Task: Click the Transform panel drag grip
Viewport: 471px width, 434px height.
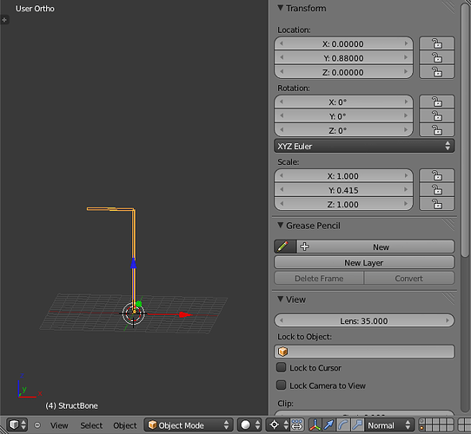Action: click(x=448, y=7)
